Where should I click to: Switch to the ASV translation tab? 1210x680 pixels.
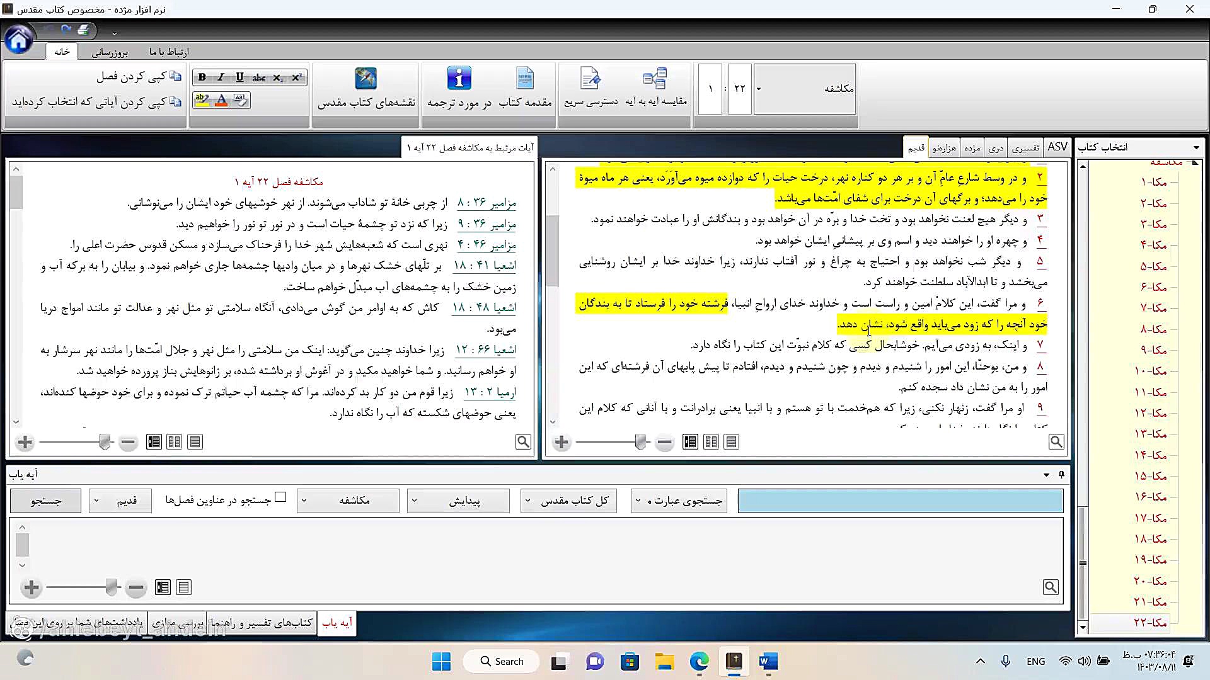point(1057,147)
